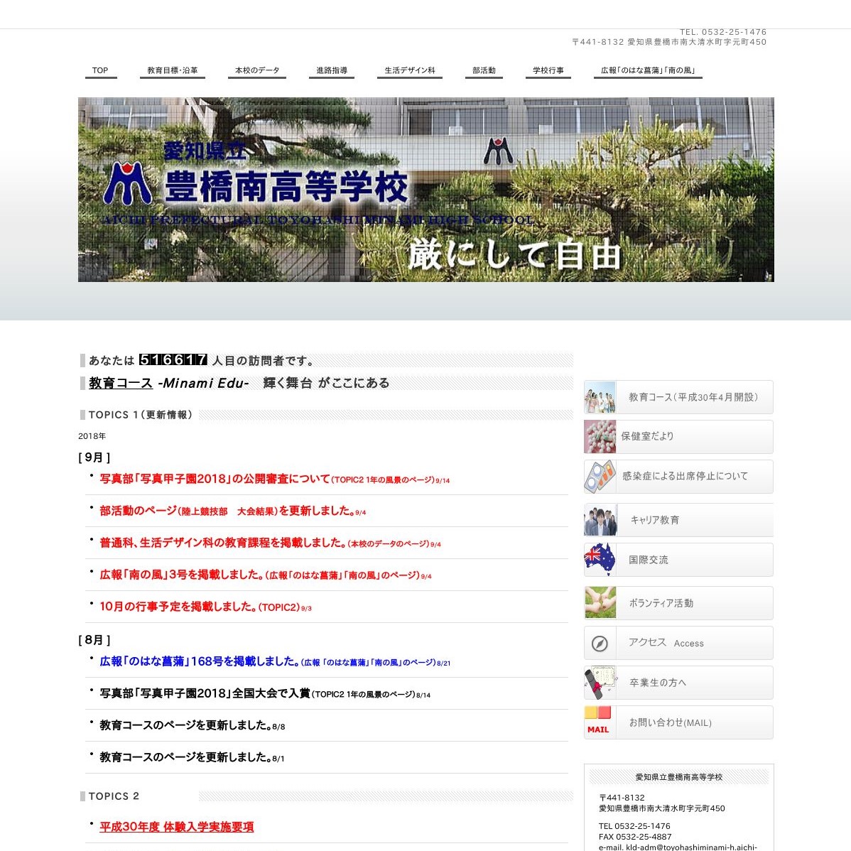Open 普通科、生活デザイン科の教育課程 link
The width and height of the screenshot is (851, 851).
coord(270,543)
